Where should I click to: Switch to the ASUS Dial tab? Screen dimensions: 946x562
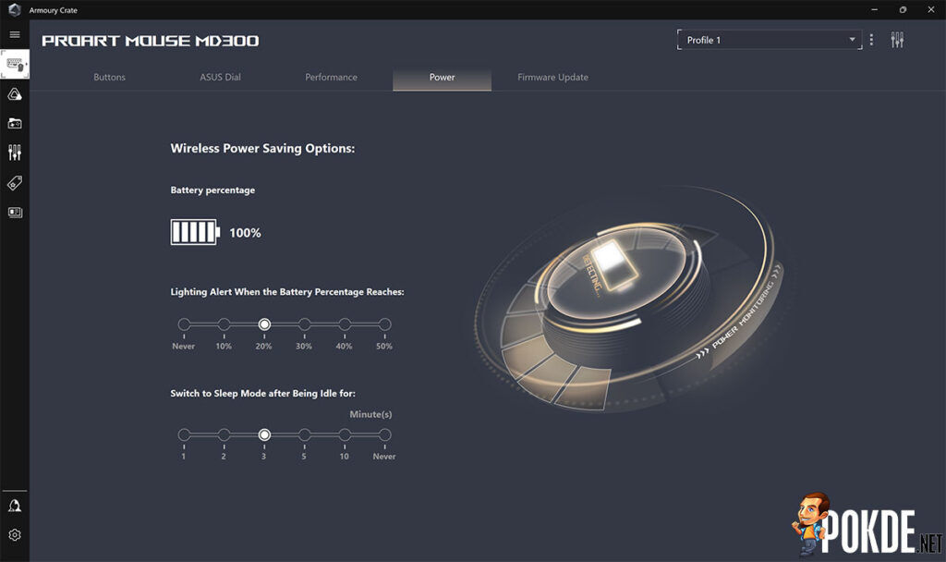click(220, 78)
